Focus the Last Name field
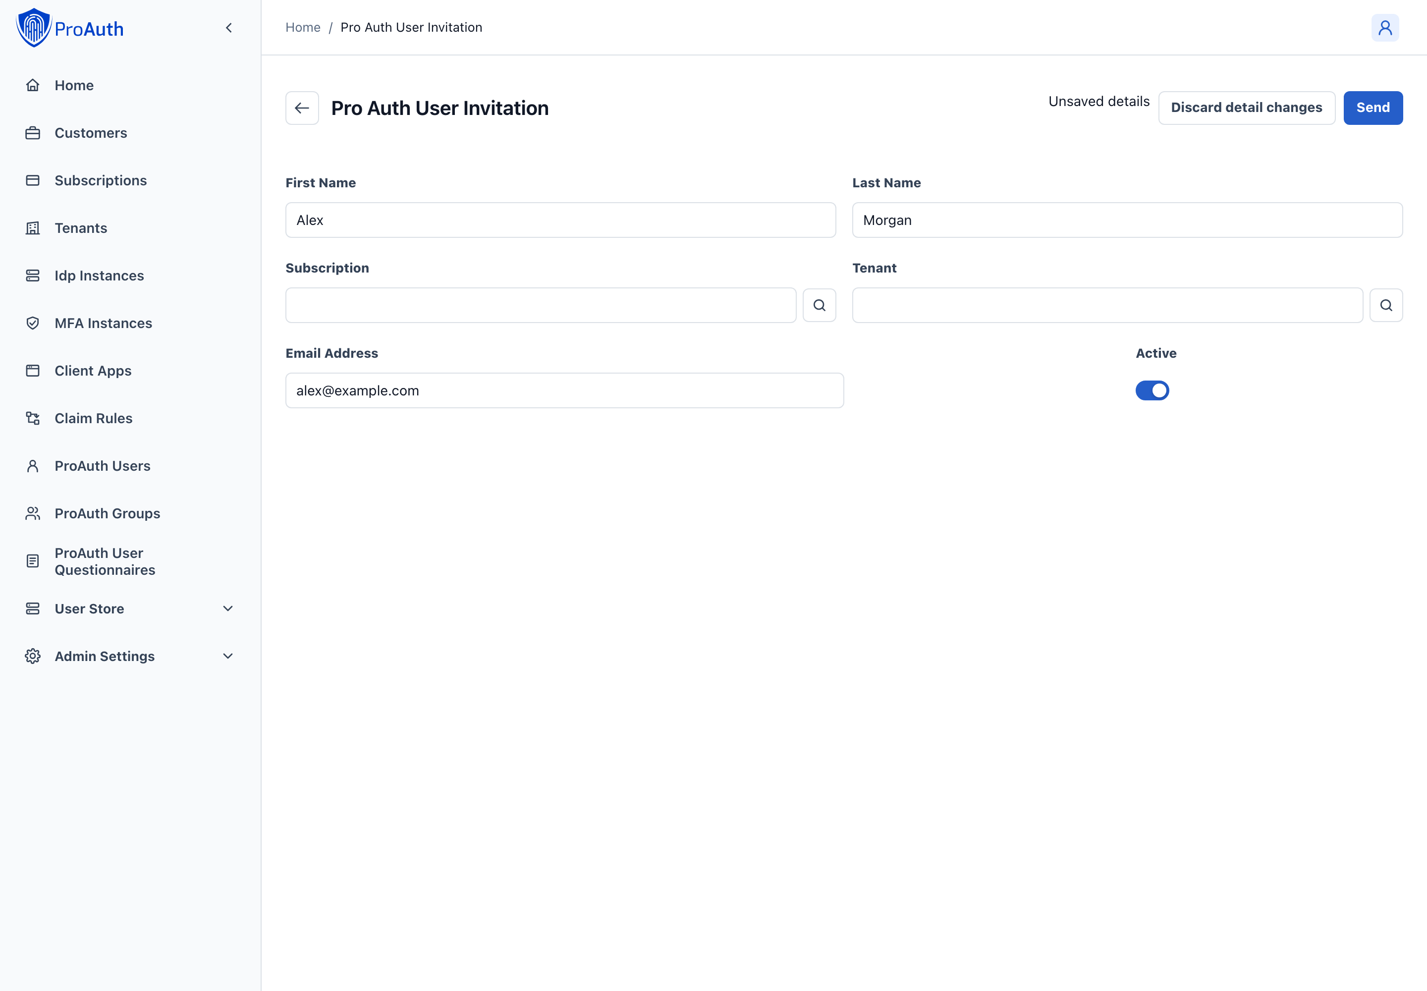The height and width of the screenshot is (991, 1427). click(x=1127, y=220)
